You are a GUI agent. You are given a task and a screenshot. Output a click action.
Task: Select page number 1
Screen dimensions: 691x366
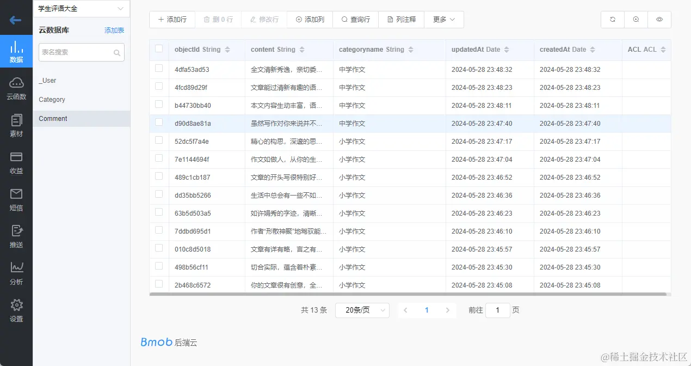tap(427, 310)
